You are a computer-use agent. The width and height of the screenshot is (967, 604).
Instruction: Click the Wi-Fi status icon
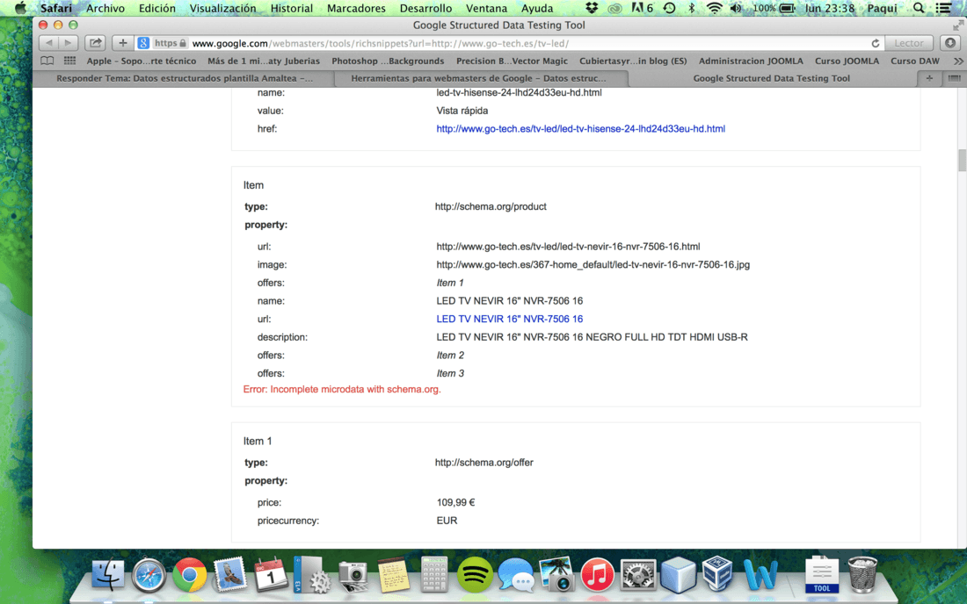714,8
